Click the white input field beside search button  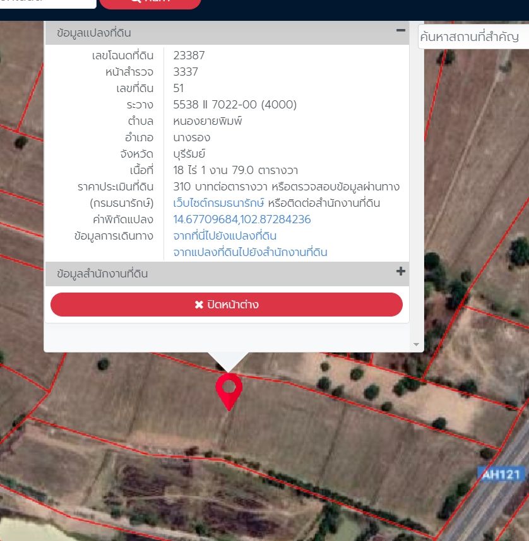(48, 3)
